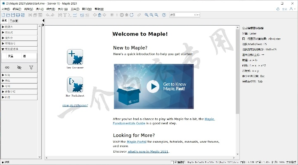Open the 文件 (File) menu
This screenshot has height=165, width=298.
5,9
